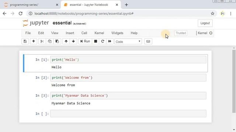Select the empty In [ ]: prompt
This screenshot has width=236, height=132.
42,114
